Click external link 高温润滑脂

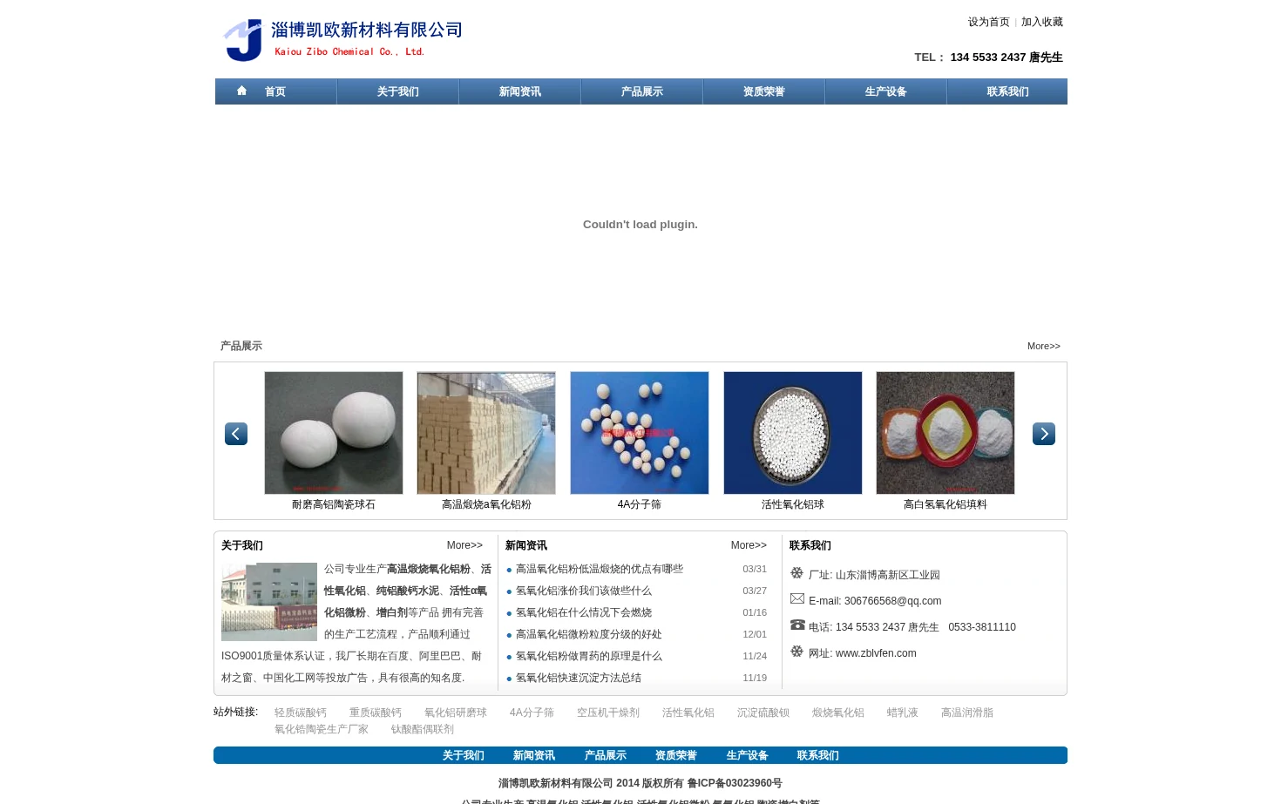click(967, 713)
